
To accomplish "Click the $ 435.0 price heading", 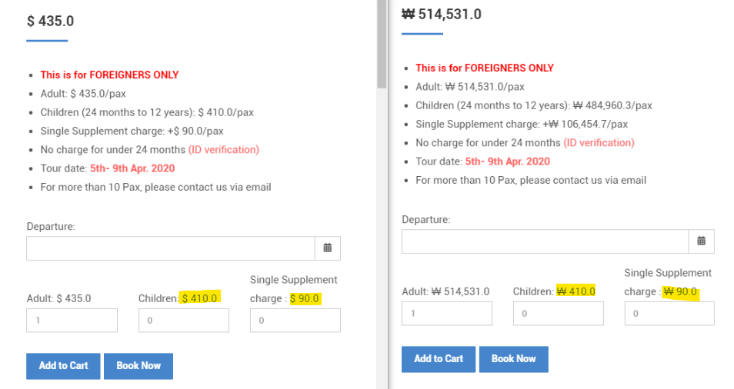I will coord(51,22).
